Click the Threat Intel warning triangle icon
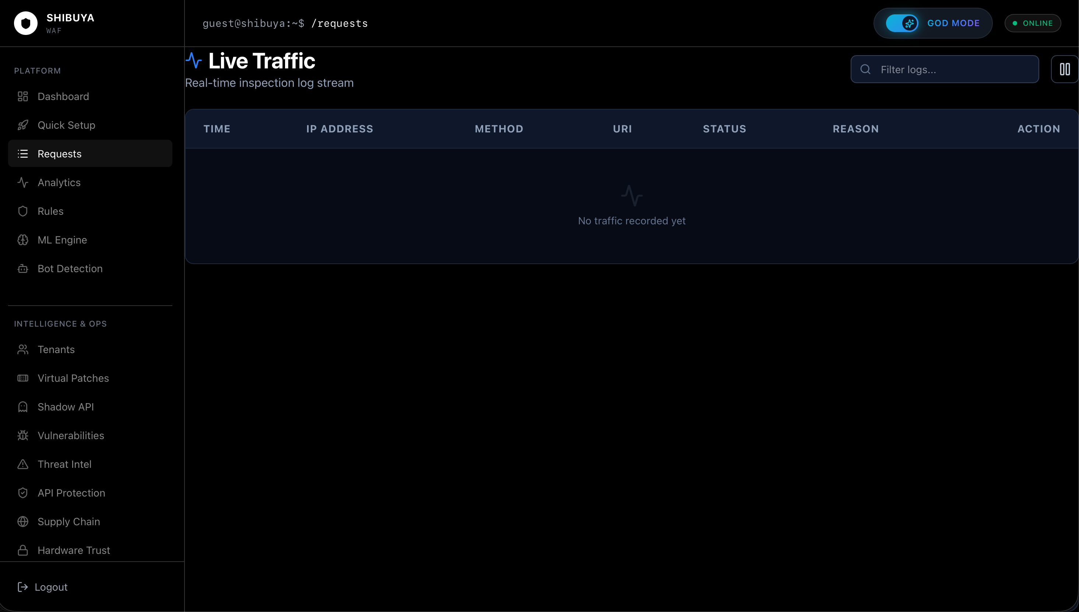 click(23, 464)
